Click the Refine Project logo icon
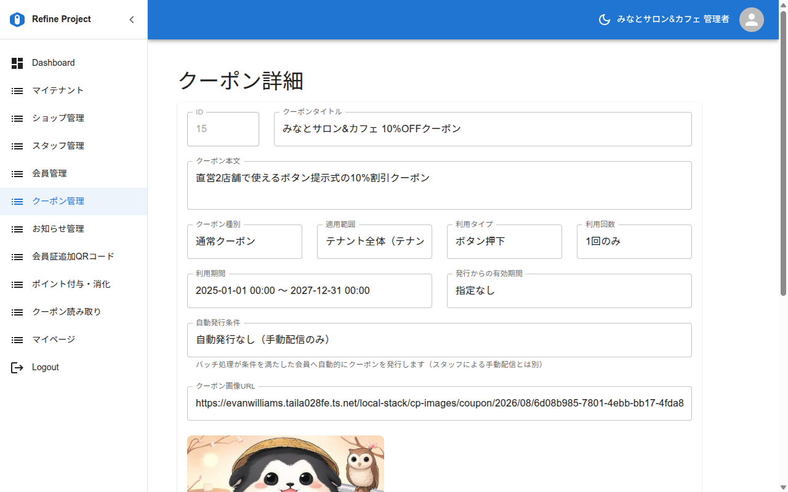This screenshot has width=788, height=492. (17, 20)
